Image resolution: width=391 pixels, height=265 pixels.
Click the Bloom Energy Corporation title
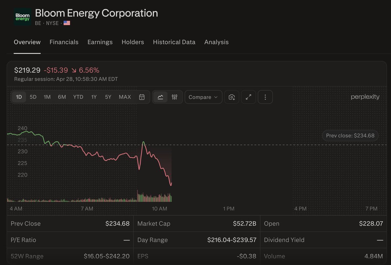96,13
